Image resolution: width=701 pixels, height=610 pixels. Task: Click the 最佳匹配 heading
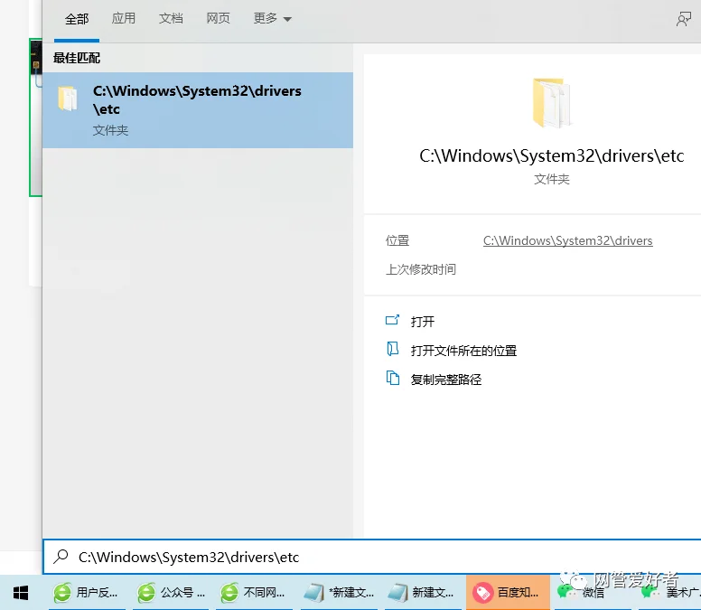[77, 58]
